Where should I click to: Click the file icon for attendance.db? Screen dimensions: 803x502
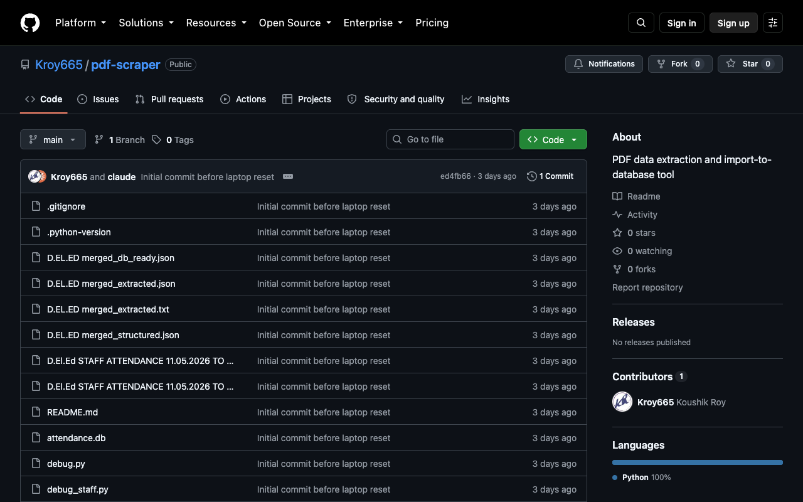coord(36,438)
